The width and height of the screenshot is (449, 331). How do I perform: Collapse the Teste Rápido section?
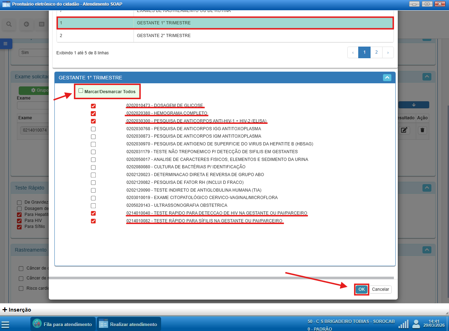(427, 188)
